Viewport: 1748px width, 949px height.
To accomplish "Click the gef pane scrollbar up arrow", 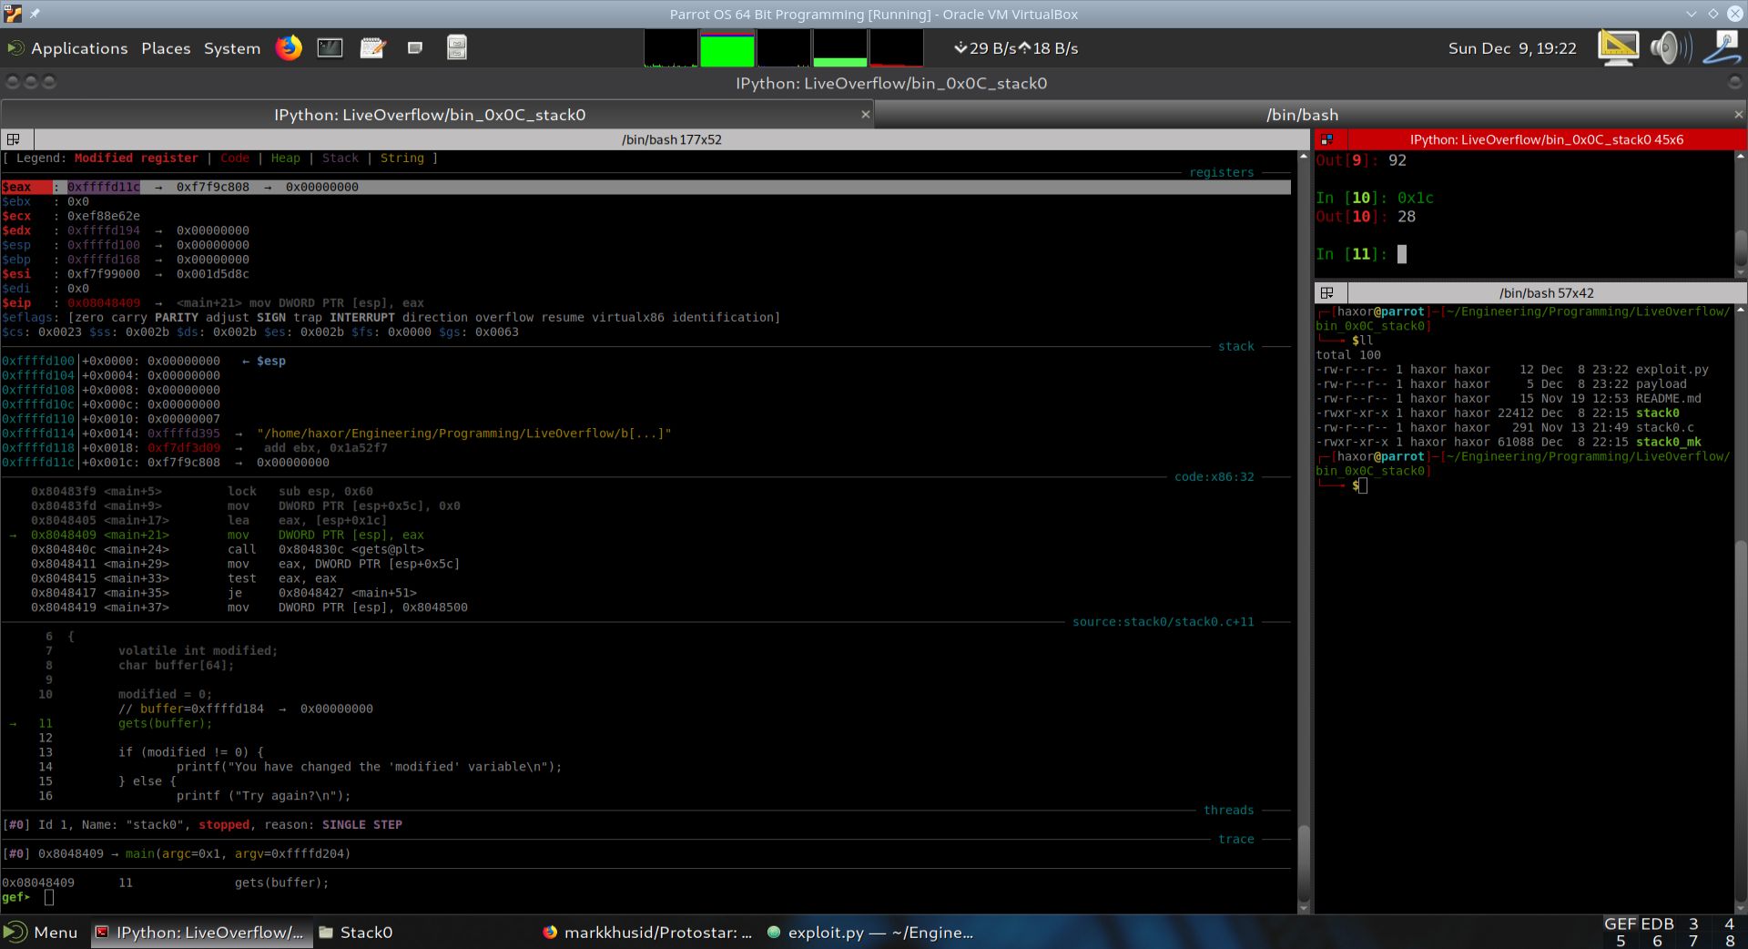I will pyautogui.click(x=1303, y=157).
